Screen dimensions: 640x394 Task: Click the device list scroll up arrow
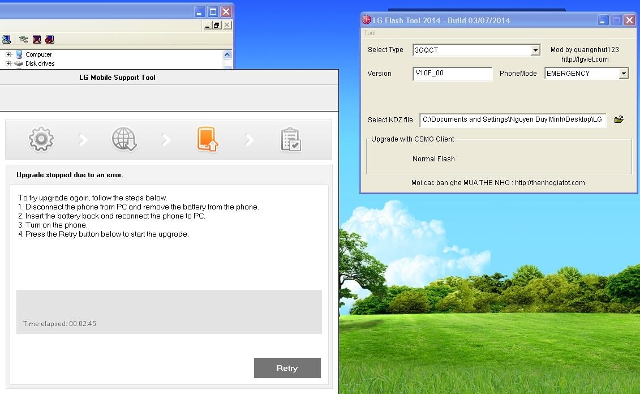click(x=227, y=55)
